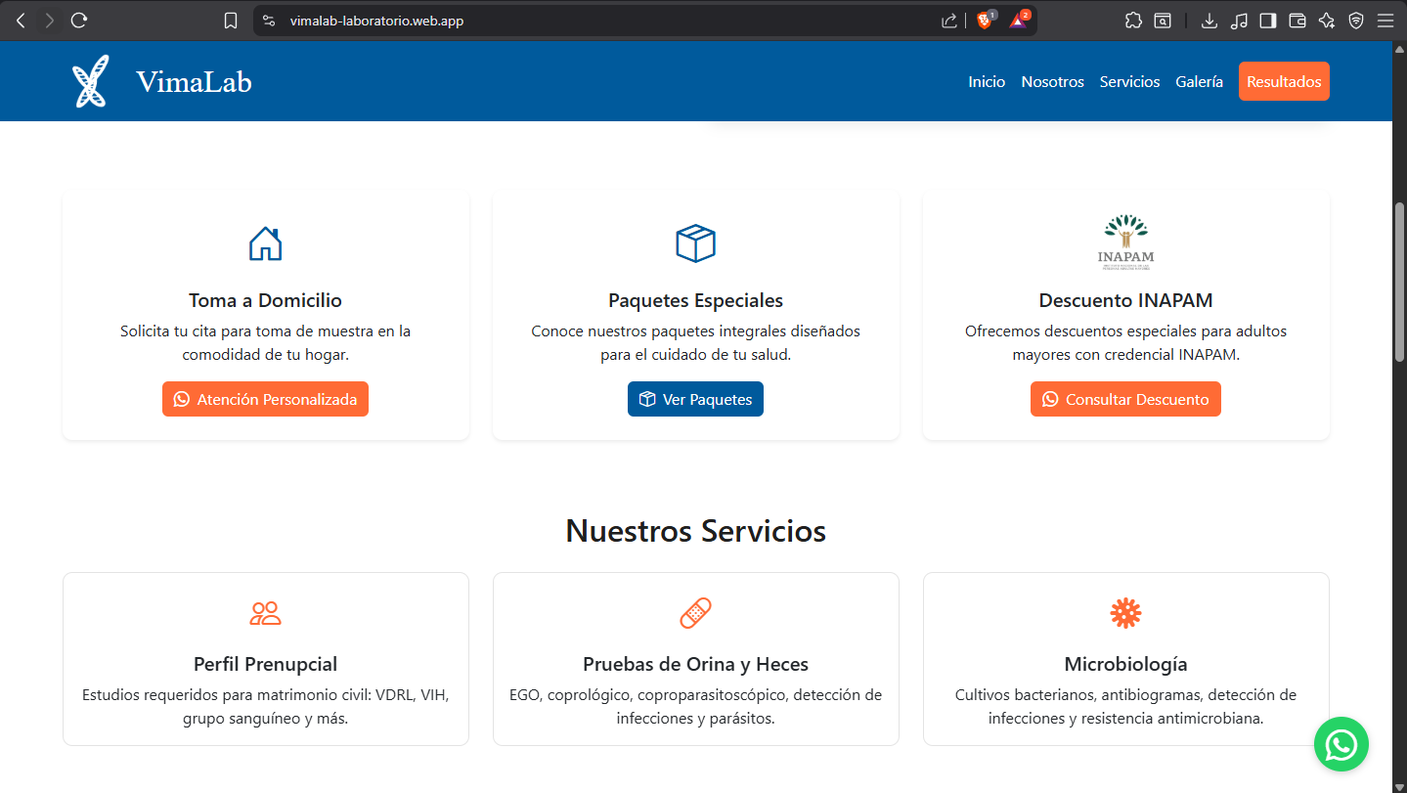Bookmark this page using the bookmark icon

(231, 21)
